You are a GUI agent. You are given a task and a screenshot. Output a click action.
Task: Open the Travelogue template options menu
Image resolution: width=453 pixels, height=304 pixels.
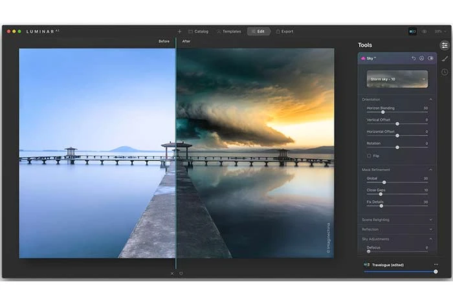point(436,265)
